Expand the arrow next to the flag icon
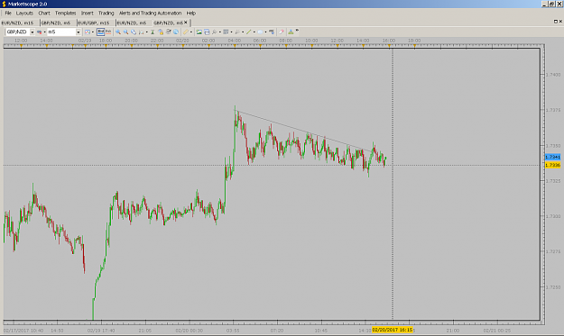564x336 pixels. pos(44,32)
